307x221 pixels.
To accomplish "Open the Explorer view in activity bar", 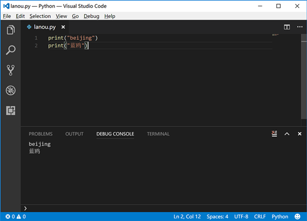I will pyautogui.click(x=10, y=30).
